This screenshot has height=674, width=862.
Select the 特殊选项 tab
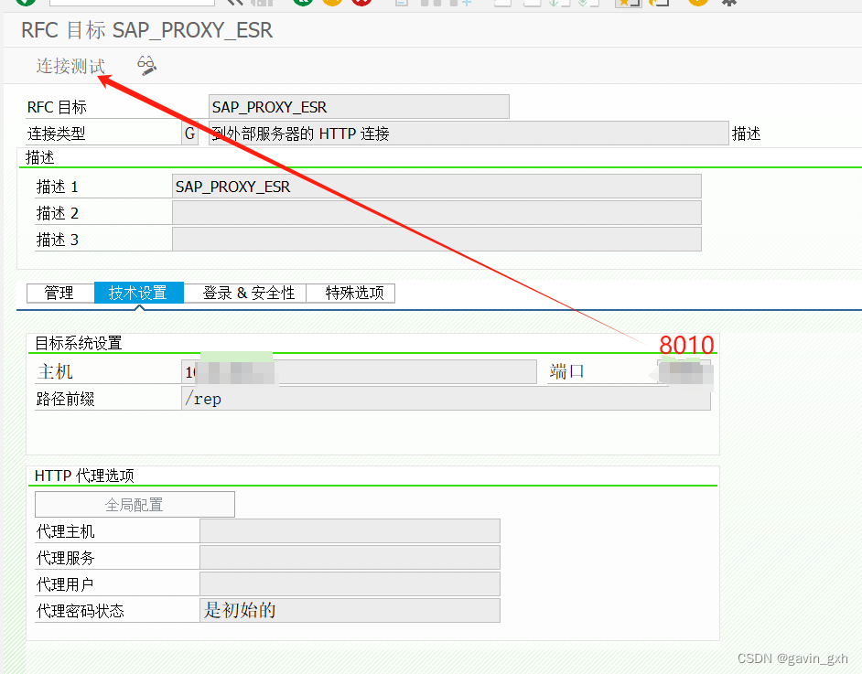click(x=350, y=293)
